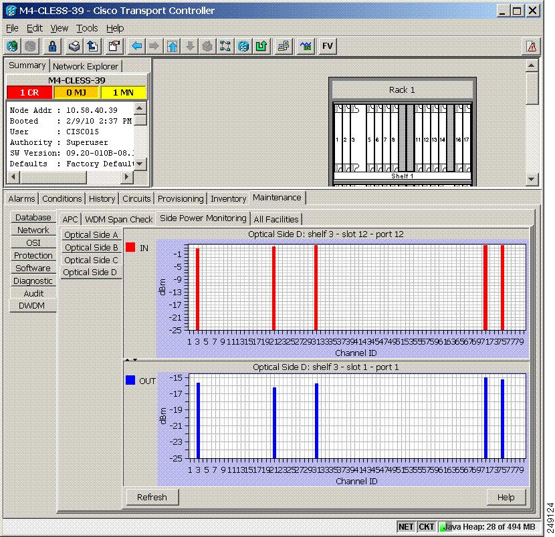Open the View menu
The image size is (555, 537).
pyautogui.click(x=59, y=28)
